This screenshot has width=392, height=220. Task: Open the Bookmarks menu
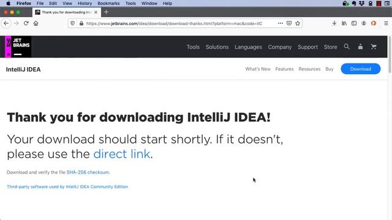[x=108, y=3]
